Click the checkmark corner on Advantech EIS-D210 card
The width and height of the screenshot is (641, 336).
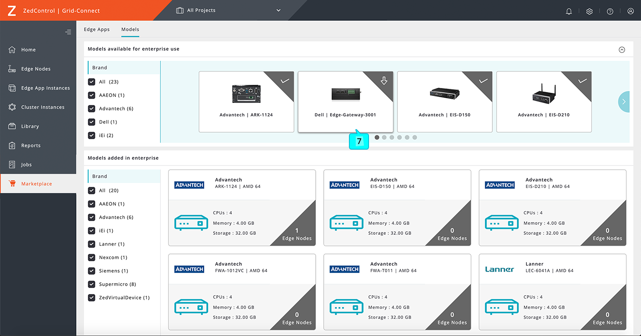pyautogui.click(x=583, y=81)
